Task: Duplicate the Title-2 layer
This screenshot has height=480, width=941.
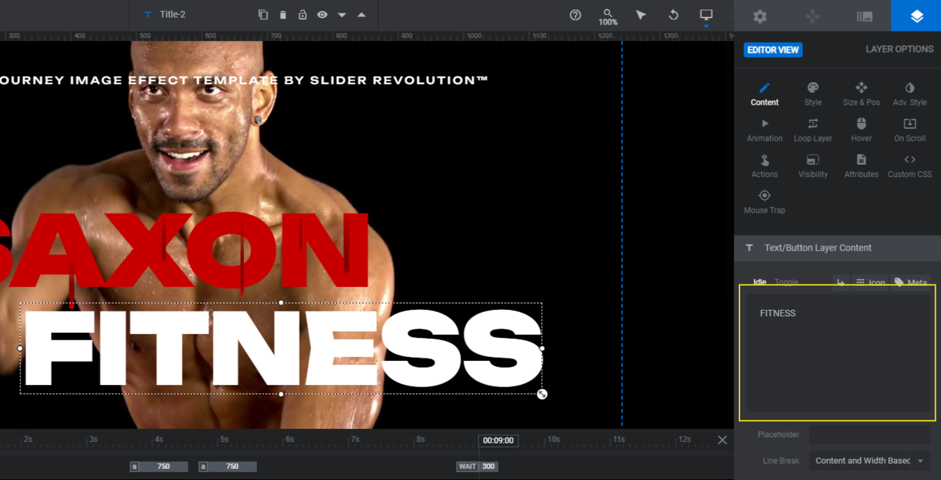Action: point(263,14)
